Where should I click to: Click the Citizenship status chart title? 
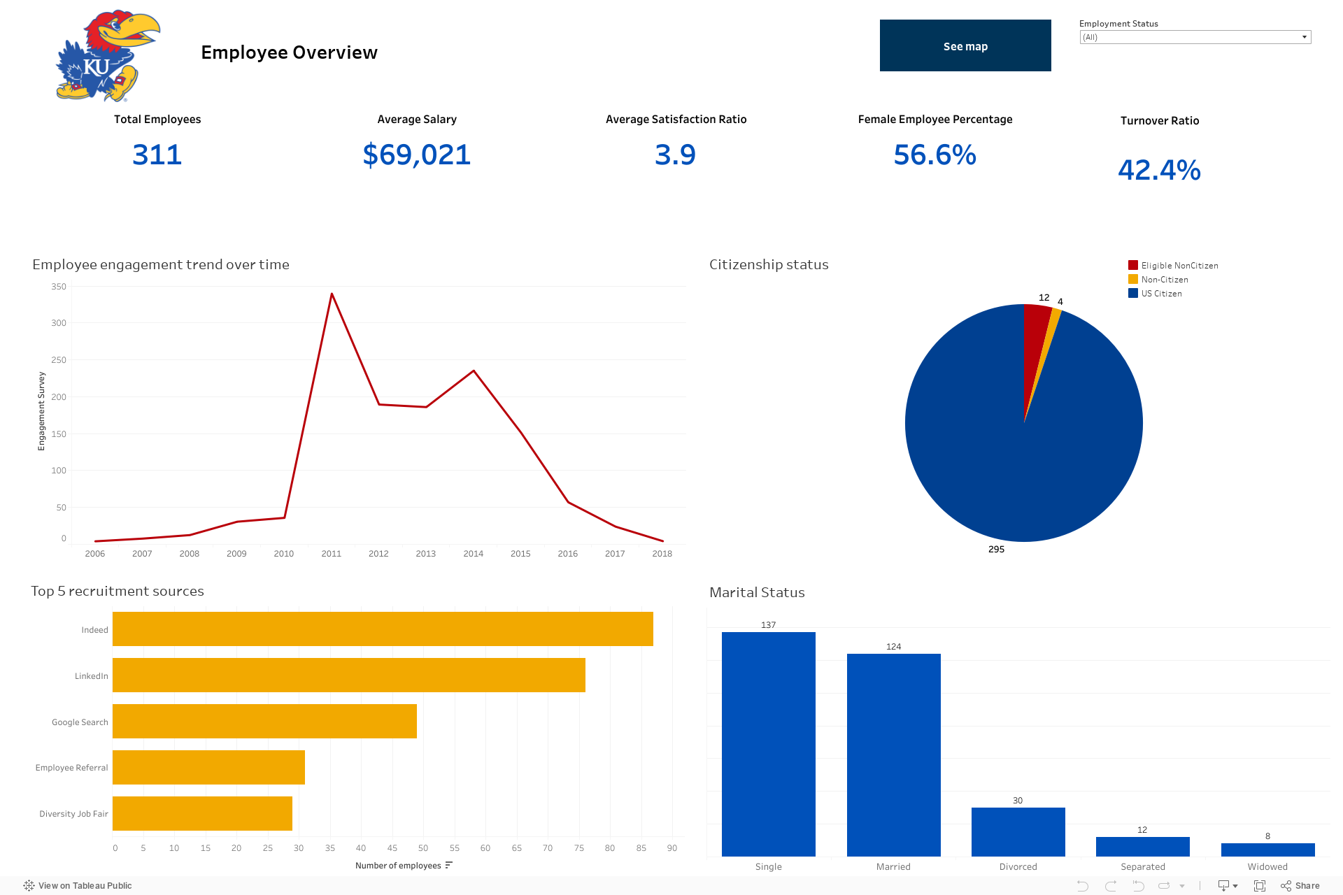point(769,264)
